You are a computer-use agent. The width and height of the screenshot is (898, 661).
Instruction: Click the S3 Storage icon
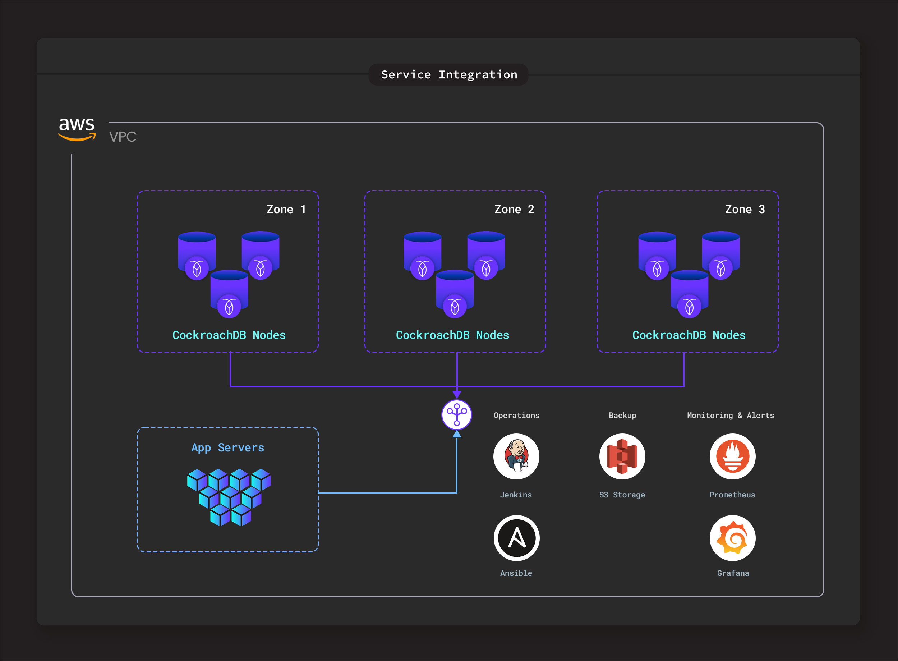point(622,456)
